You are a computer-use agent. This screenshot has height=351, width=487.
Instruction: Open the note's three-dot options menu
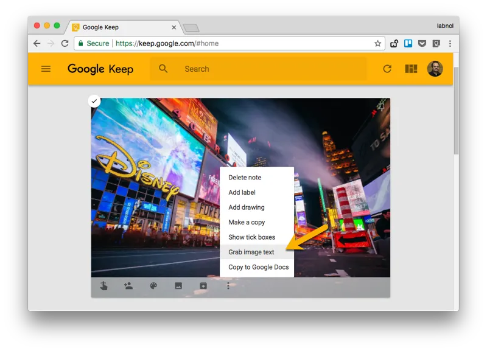coord(228,285)
